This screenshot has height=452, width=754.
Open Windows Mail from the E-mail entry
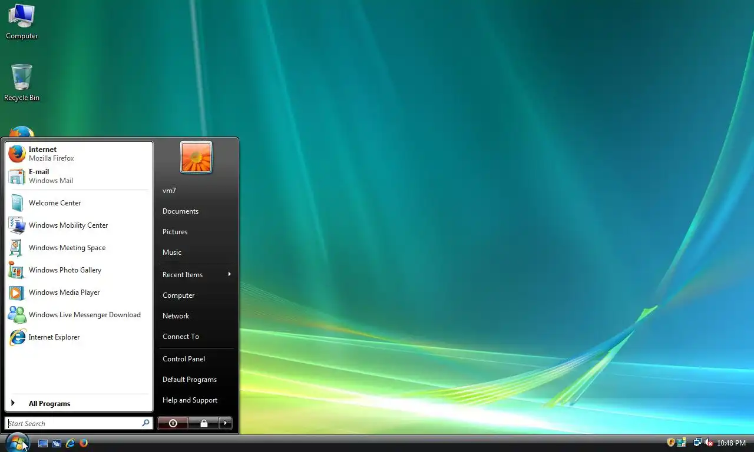coord(79,176)
